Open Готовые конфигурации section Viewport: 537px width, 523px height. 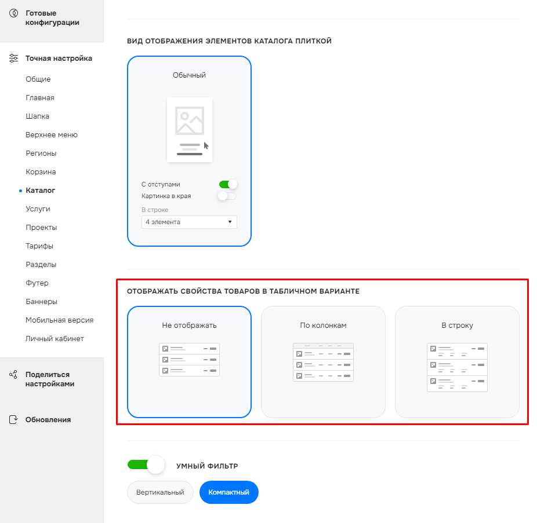pos(52,18)
